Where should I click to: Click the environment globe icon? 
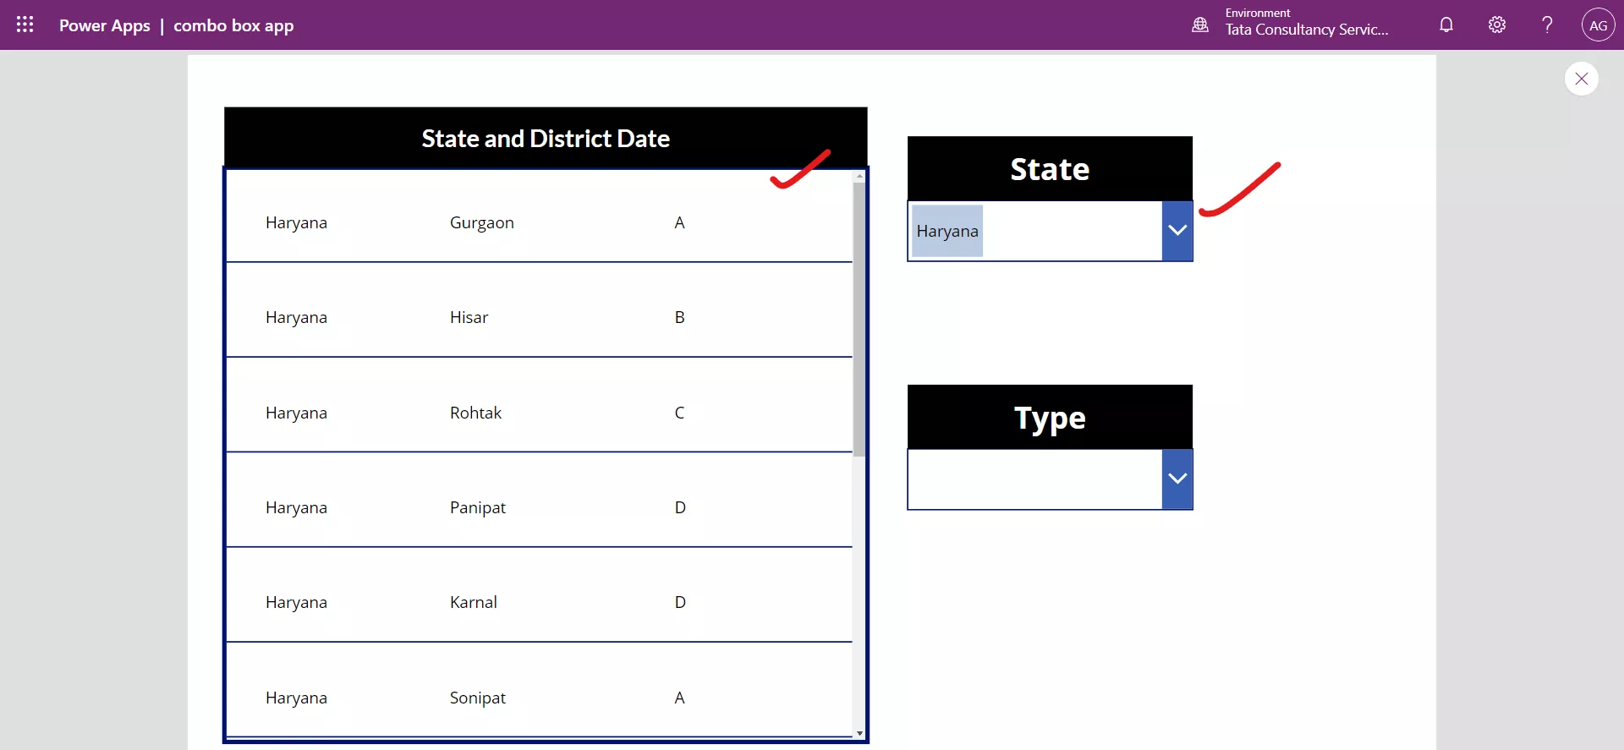[1199, 25]
